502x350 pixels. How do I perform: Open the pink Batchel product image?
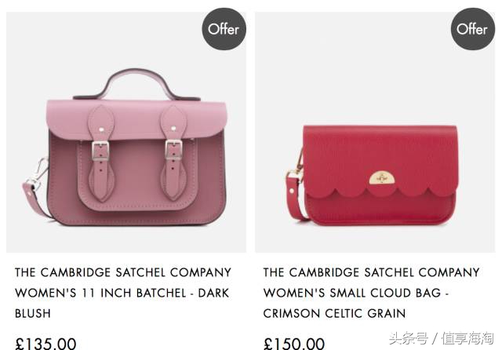point(126,133)
